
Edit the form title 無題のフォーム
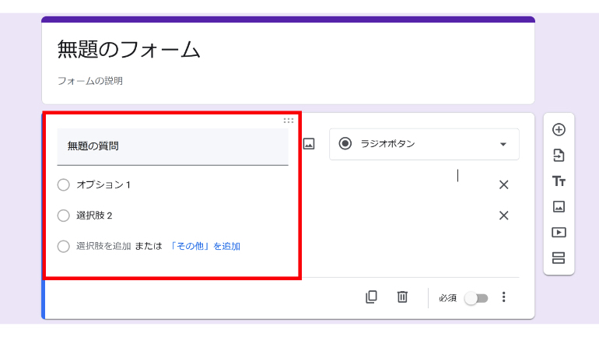point(128,50)
